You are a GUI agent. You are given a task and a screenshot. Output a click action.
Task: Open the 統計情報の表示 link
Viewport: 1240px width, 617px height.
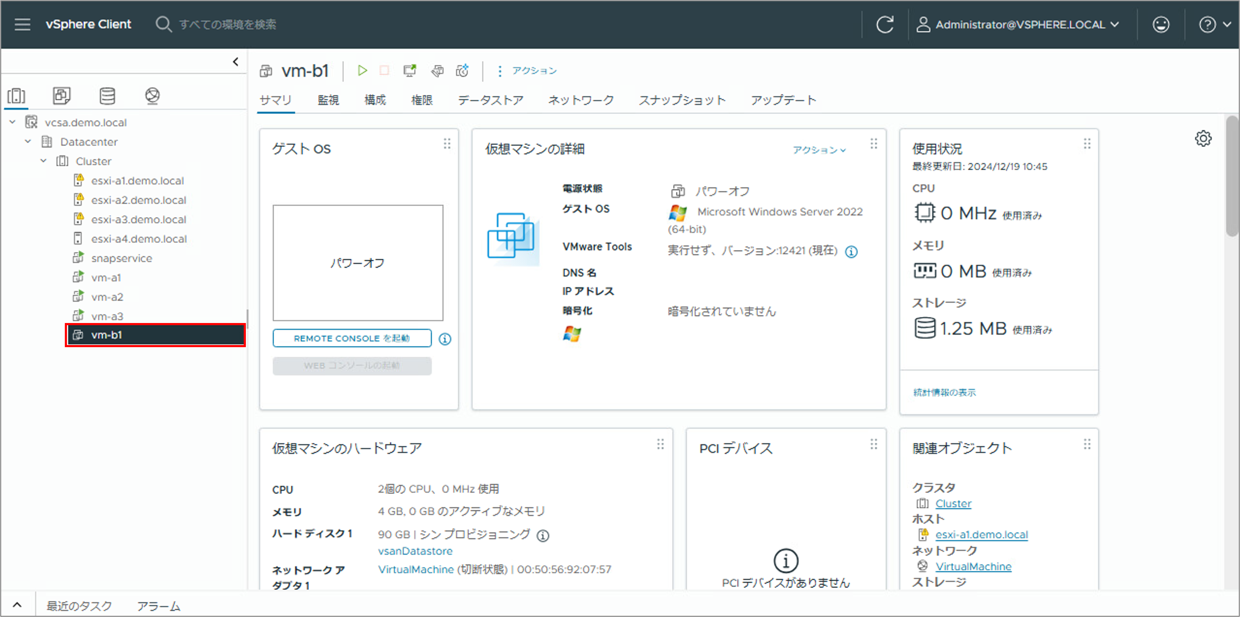point(944,392)
